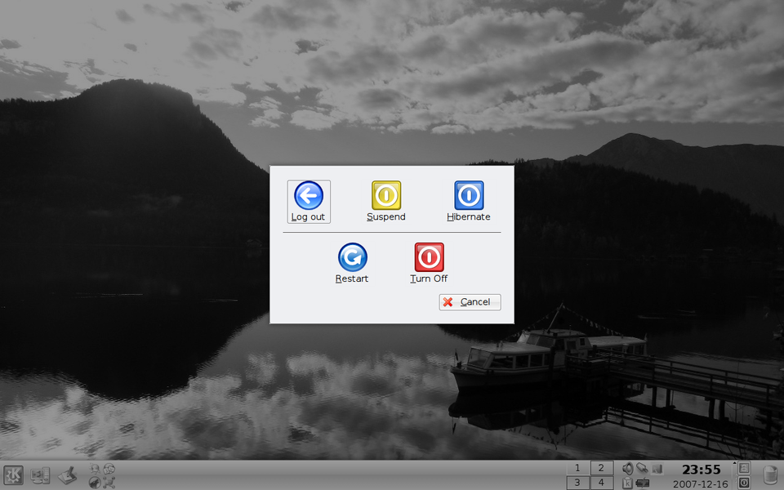Choose the red Turn Off power icon
Screen dimensions: 784x490
pyautogui.click(x=429, y=257)
